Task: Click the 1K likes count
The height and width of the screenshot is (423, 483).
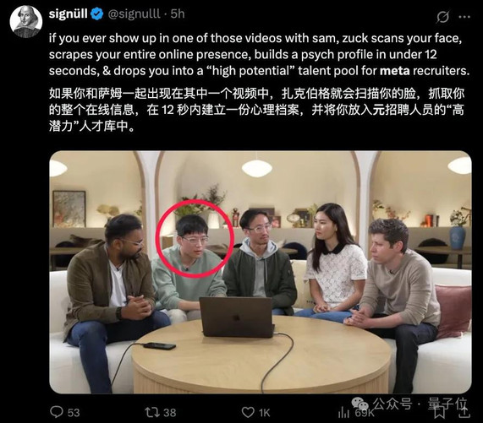Action: 264,413
